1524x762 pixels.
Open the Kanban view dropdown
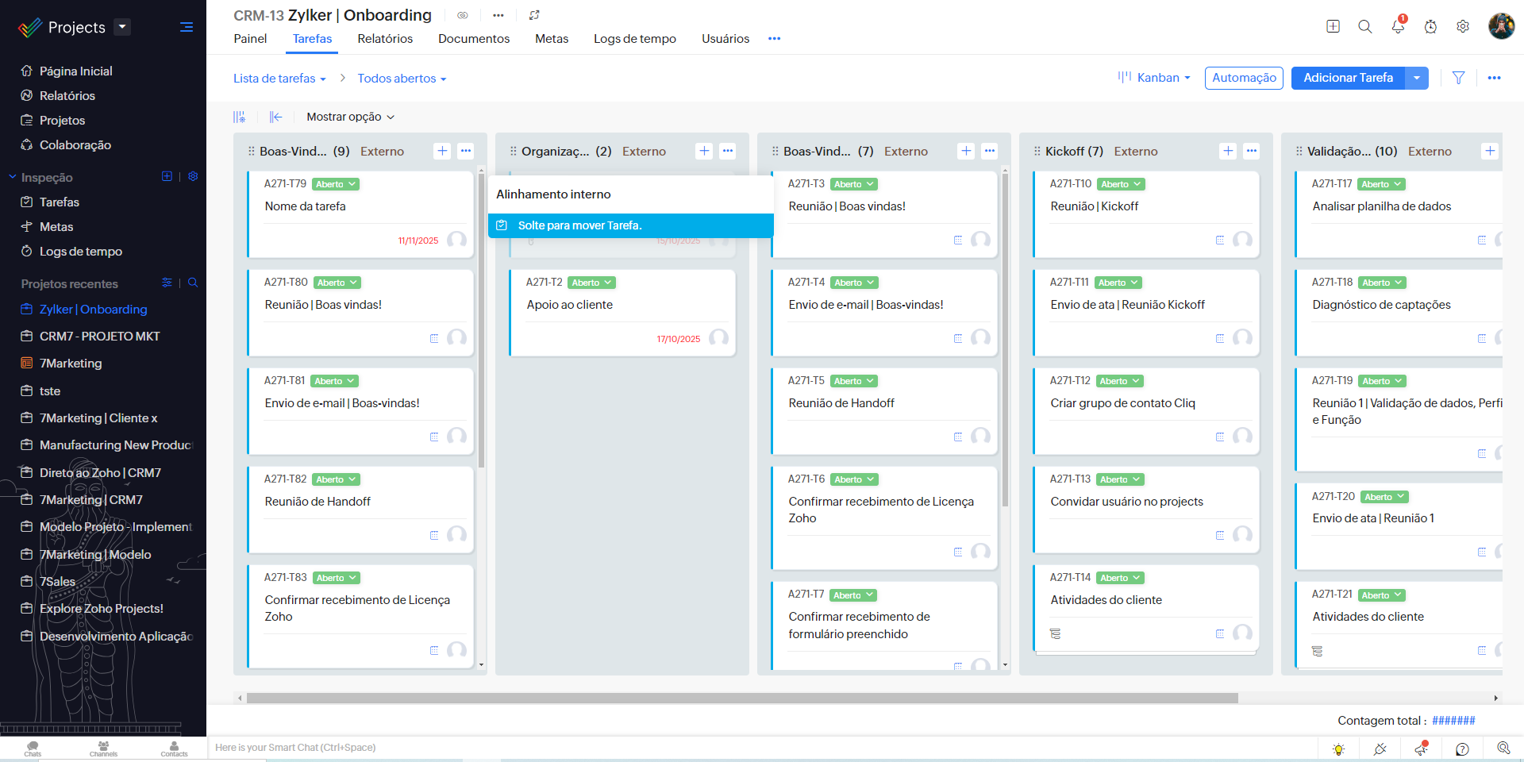tap(1155, 78)
